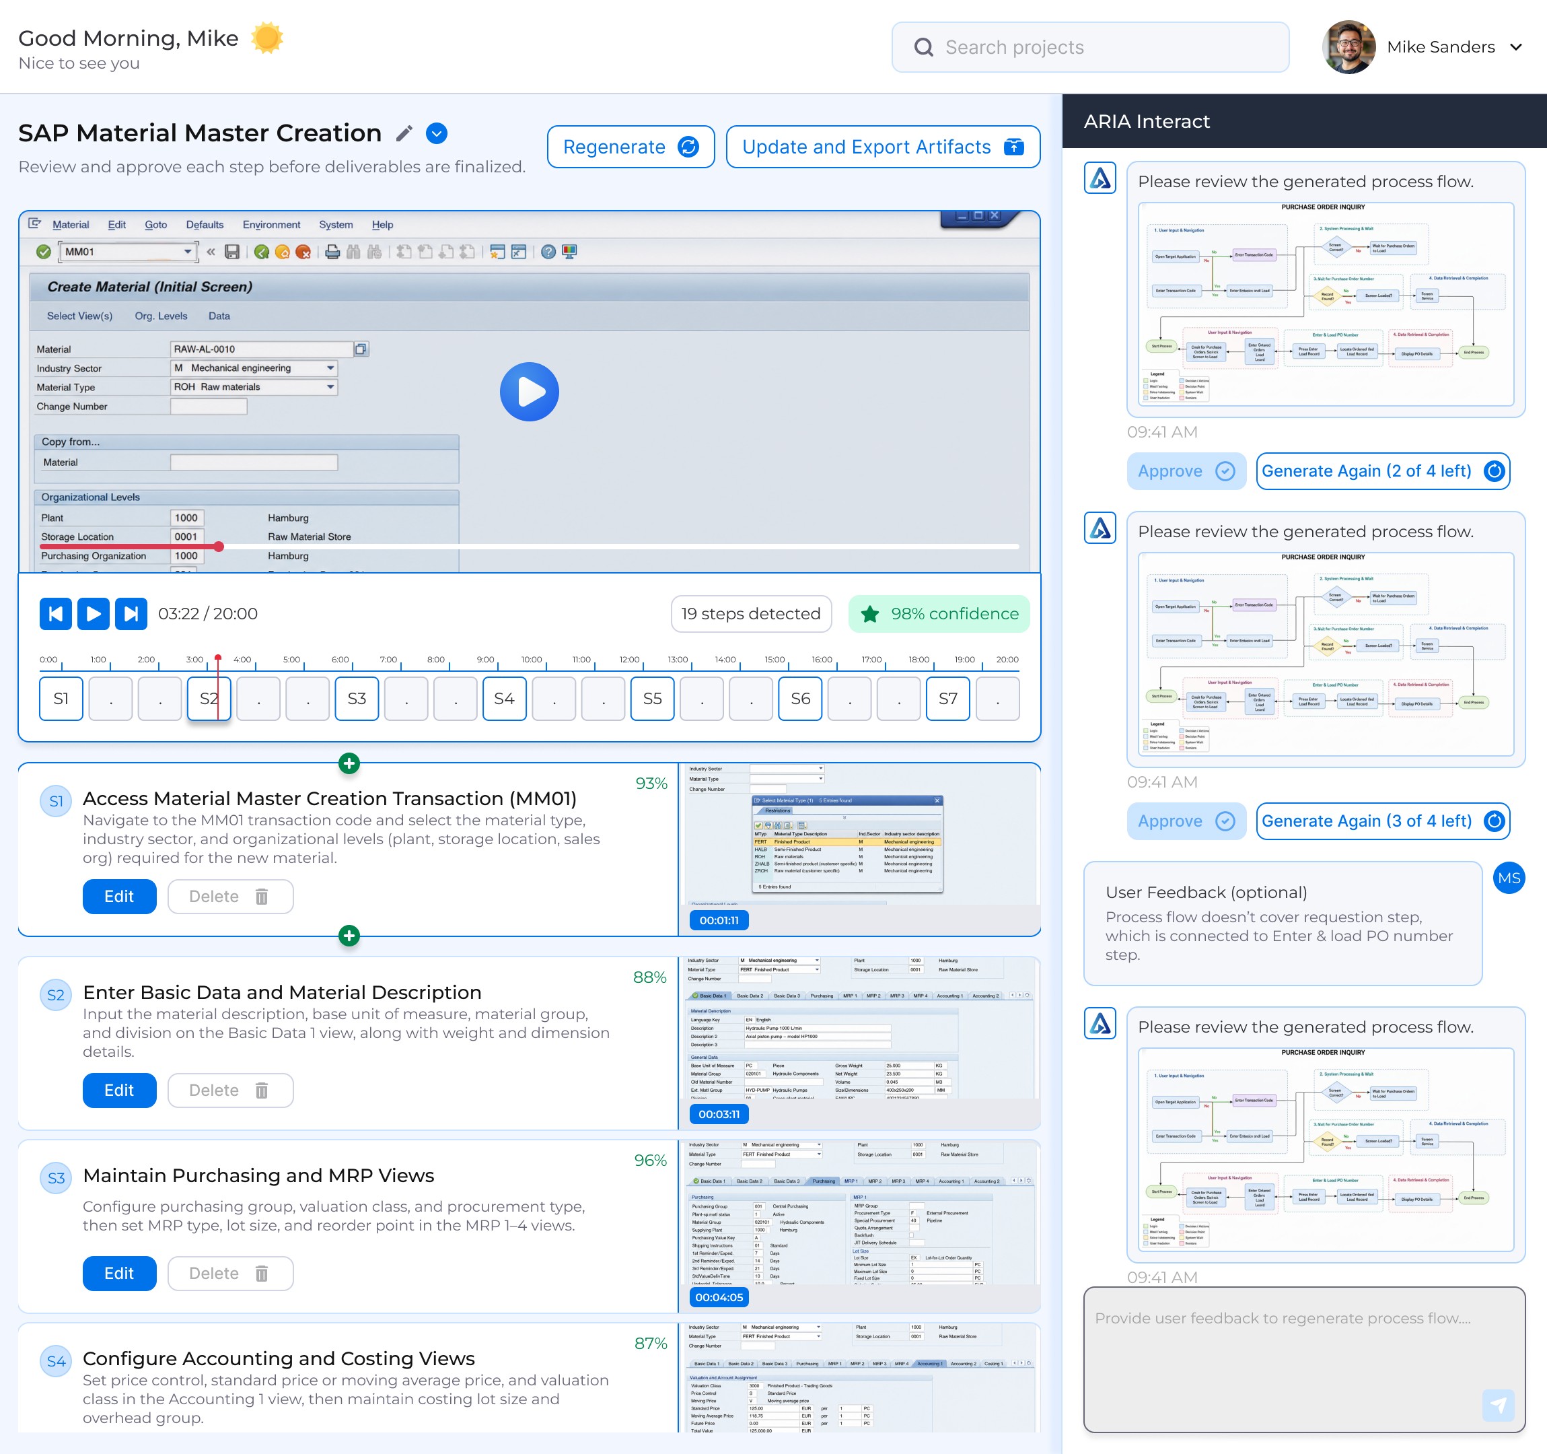This screenshot has height=1454, width=1547.
Task: Click Generate Again (3 of 4 left)
Action: [1383, 821]
